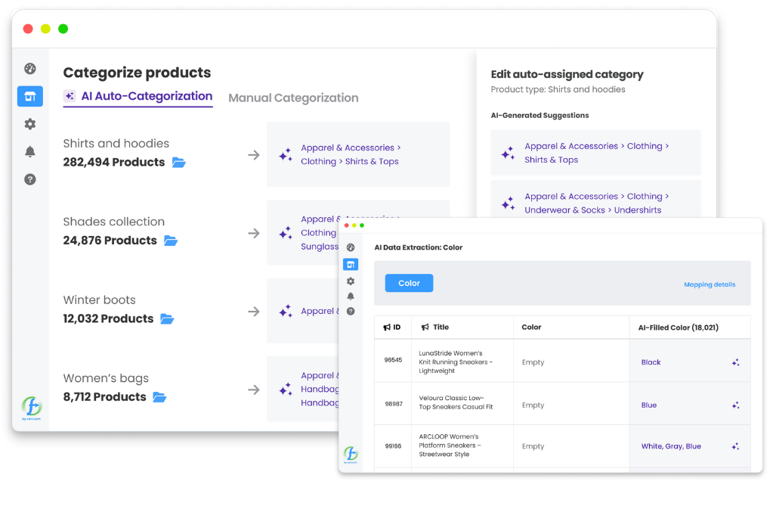Choose Underwear & Socks > Undershirts suggestion

pyautogui.click(x=595, y=203)
